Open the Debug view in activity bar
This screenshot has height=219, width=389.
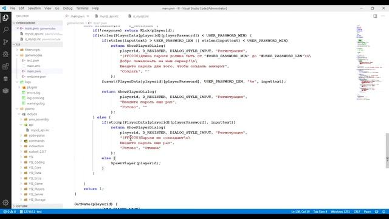click(x=5, y=54)
